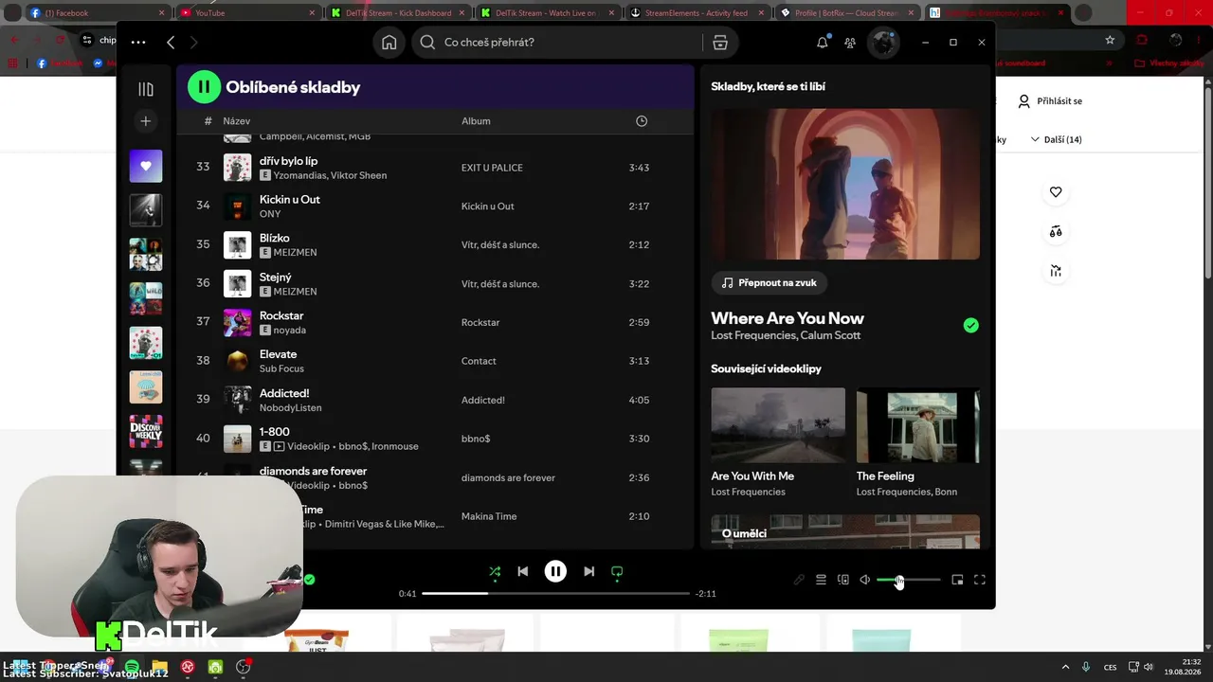Viewport: 1213px width, 682px height.
Task: Open the Spotify three-dot menu
Action: coord(138,43)
